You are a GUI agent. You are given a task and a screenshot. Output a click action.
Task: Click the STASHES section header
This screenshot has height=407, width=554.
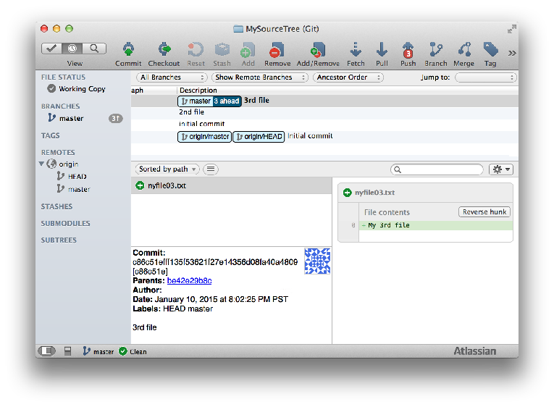point(56,206)
